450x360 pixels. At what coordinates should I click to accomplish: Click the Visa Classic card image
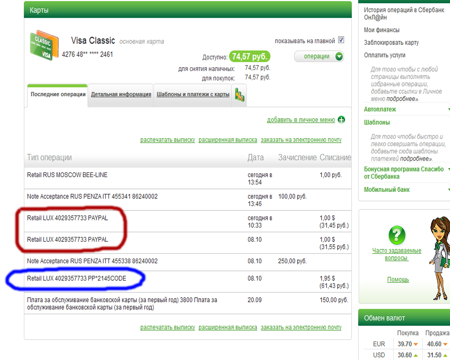(x=44, y=45)
